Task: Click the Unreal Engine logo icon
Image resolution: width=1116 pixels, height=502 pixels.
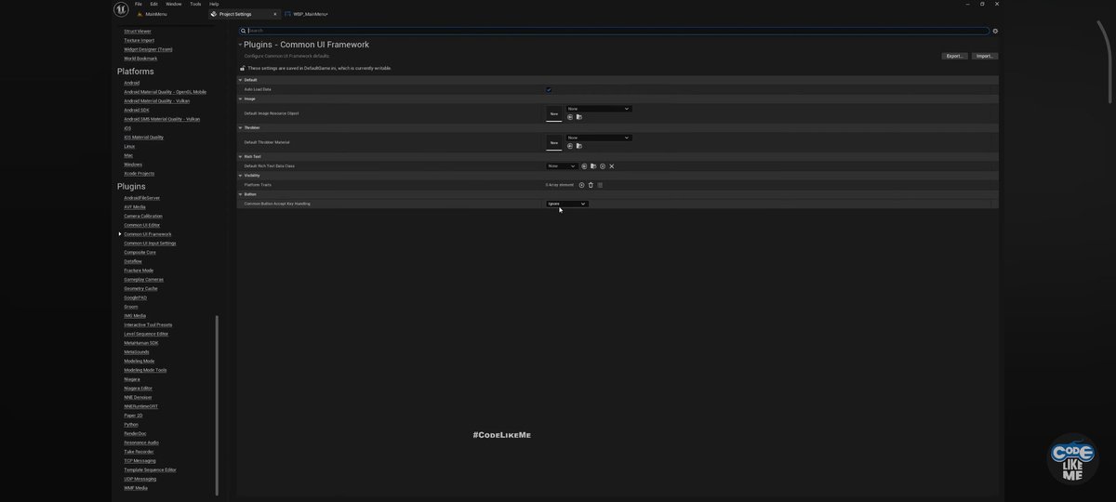Action: (121, 9)
